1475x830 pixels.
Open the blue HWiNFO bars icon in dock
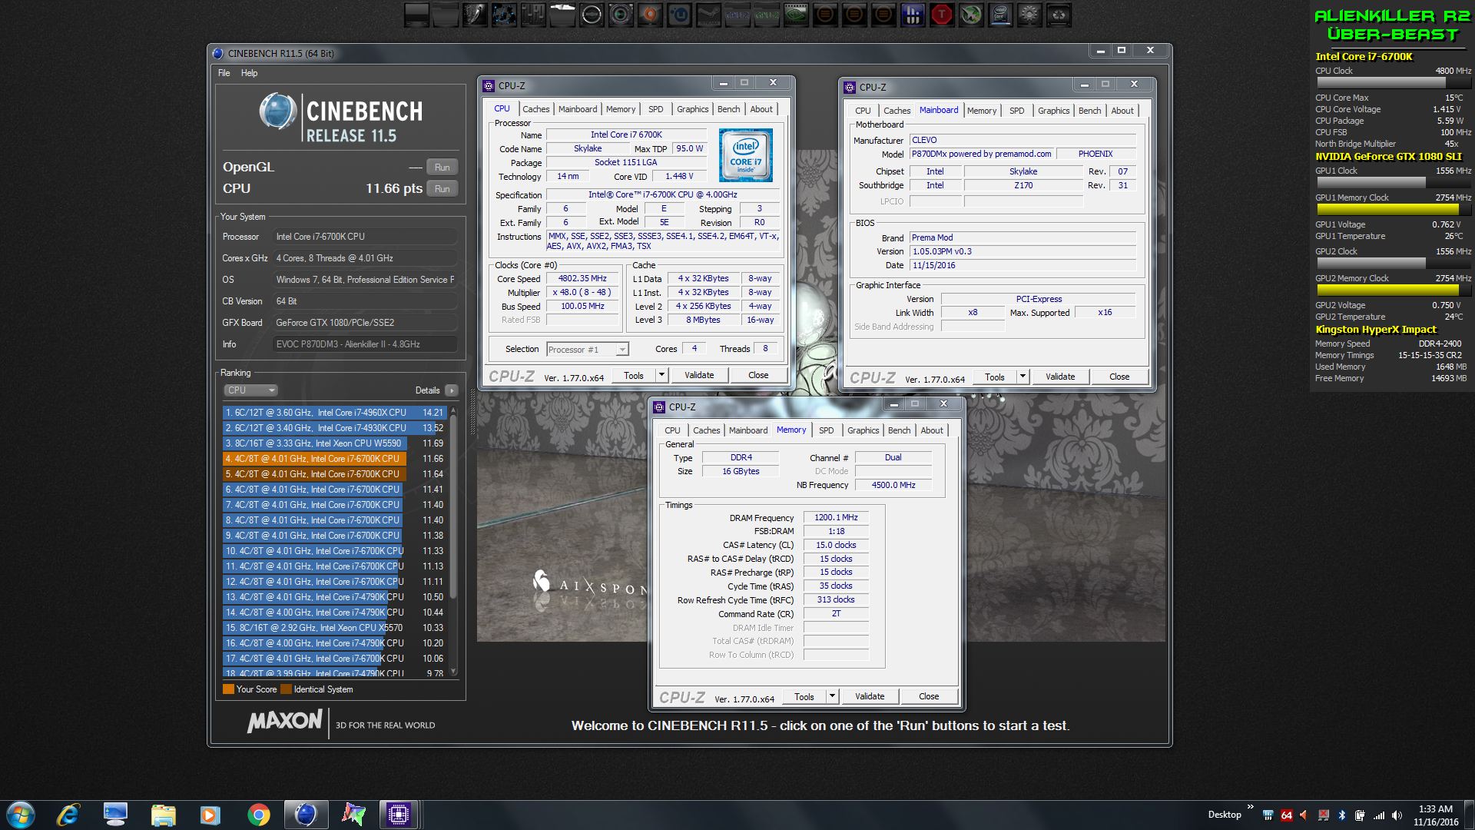(x=913, y=15)
